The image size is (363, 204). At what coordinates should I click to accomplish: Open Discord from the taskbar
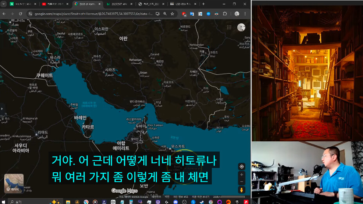(175, 202)
